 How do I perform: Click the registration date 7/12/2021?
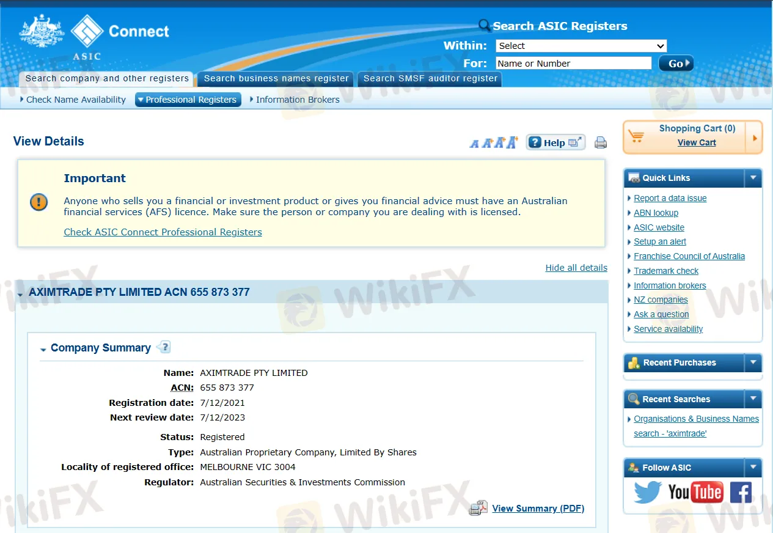click(222, 403)
